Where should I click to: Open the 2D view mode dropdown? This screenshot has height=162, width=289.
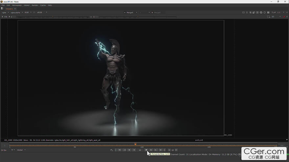(x=276, y=17)
